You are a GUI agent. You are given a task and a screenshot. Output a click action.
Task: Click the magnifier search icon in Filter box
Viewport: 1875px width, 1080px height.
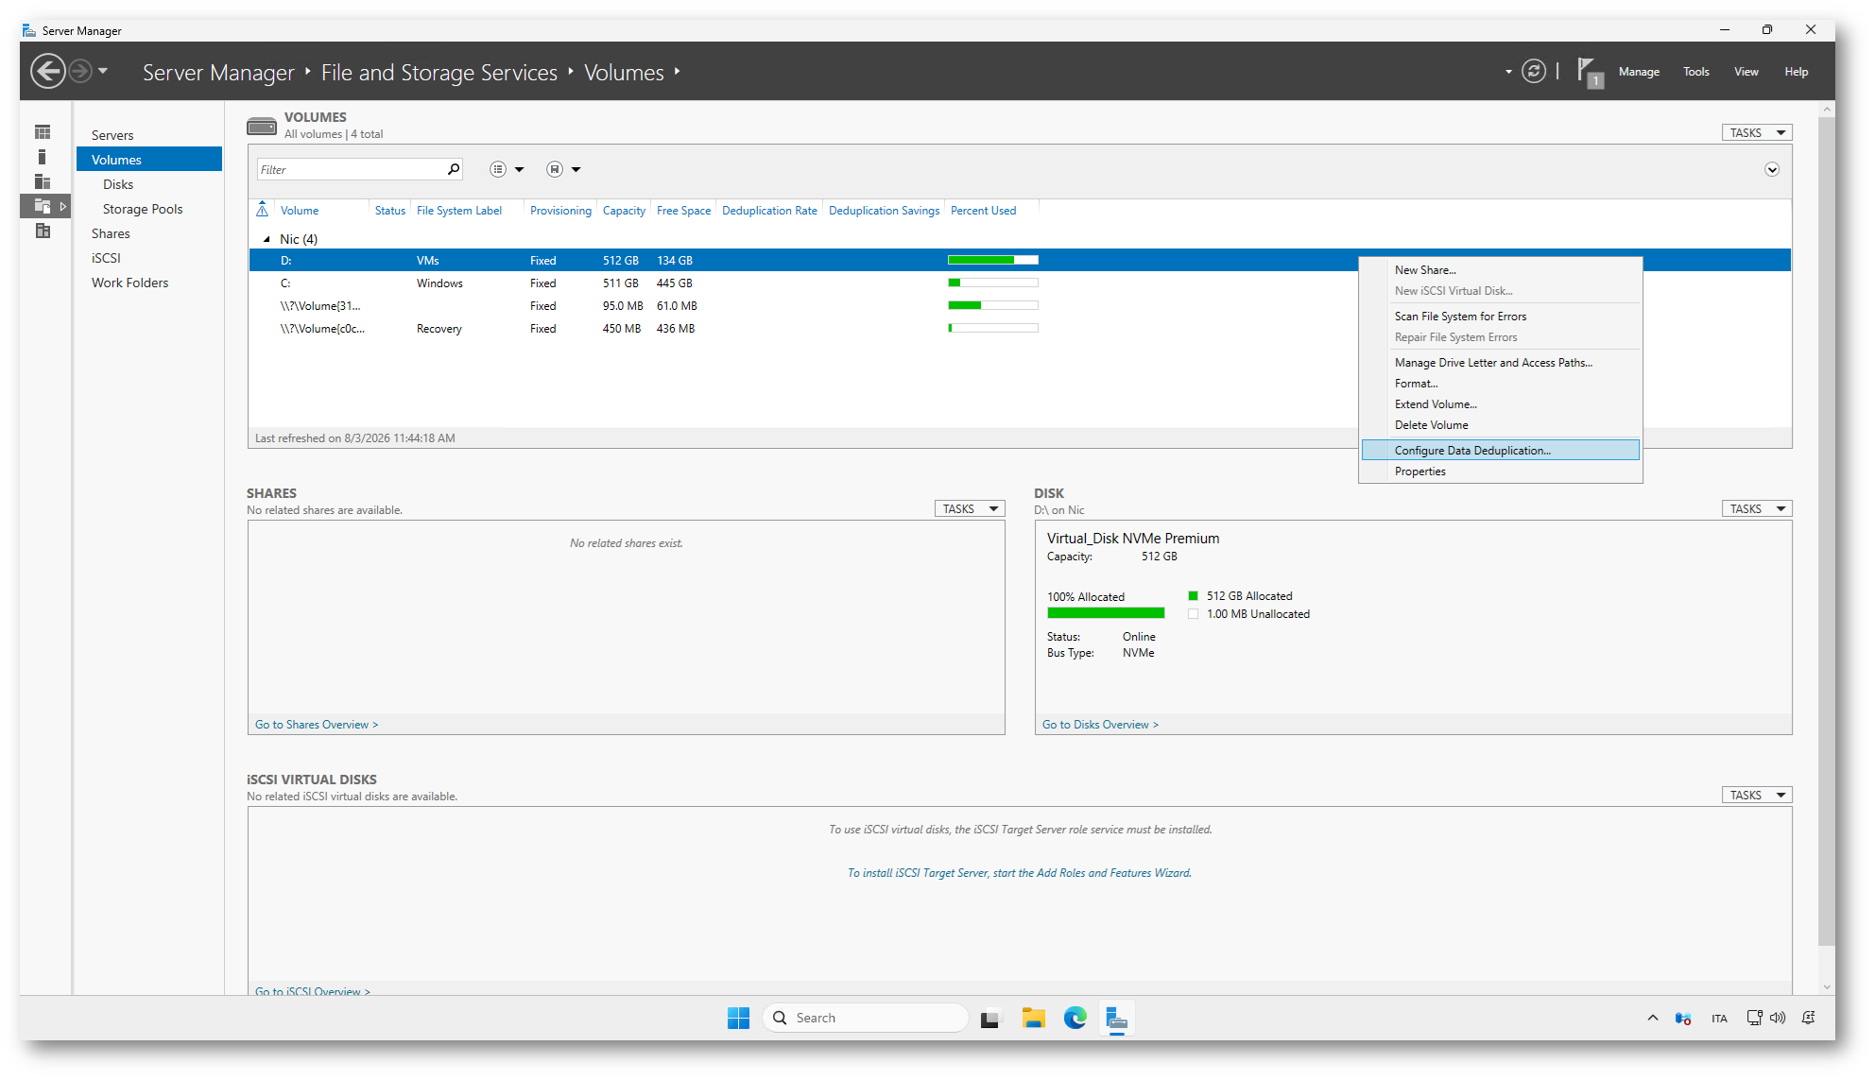454,169
